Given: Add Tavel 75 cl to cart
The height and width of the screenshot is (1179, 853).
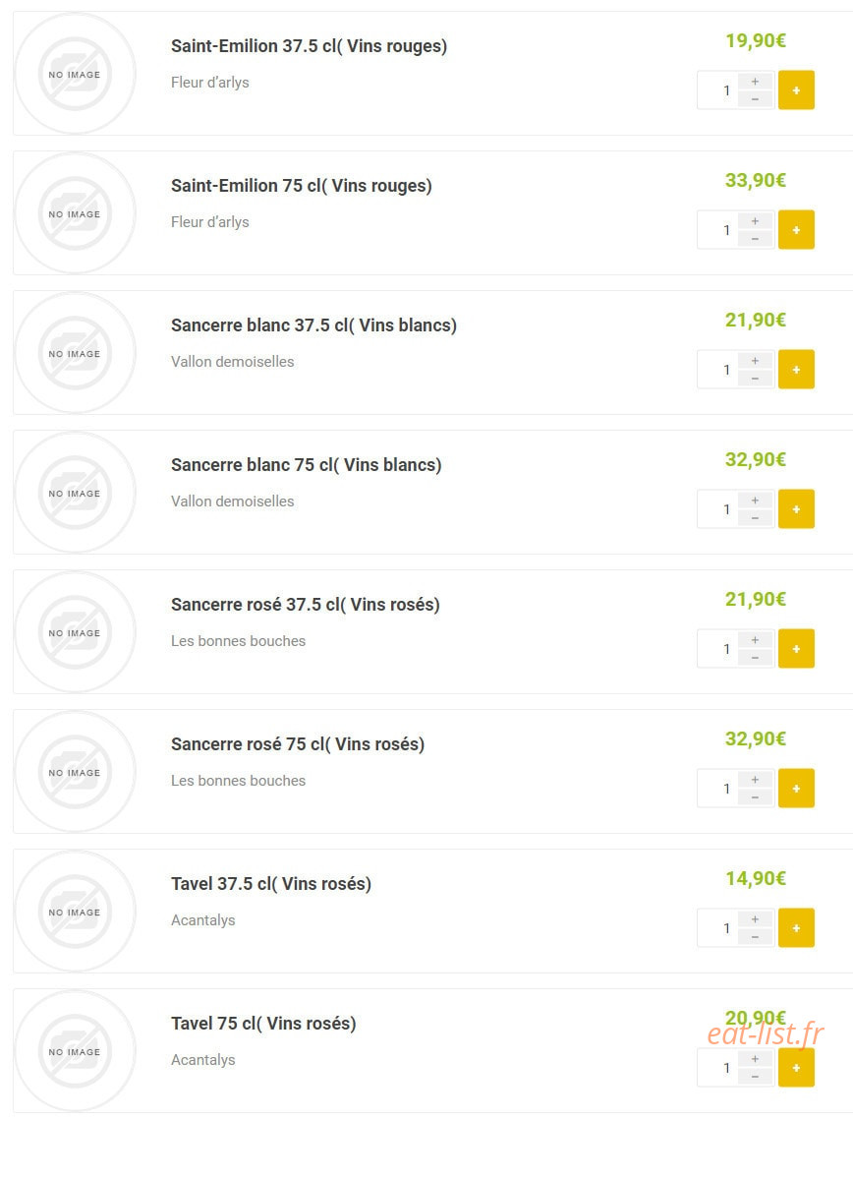Looking at the screenshot, I should [x=796, y=1068].
